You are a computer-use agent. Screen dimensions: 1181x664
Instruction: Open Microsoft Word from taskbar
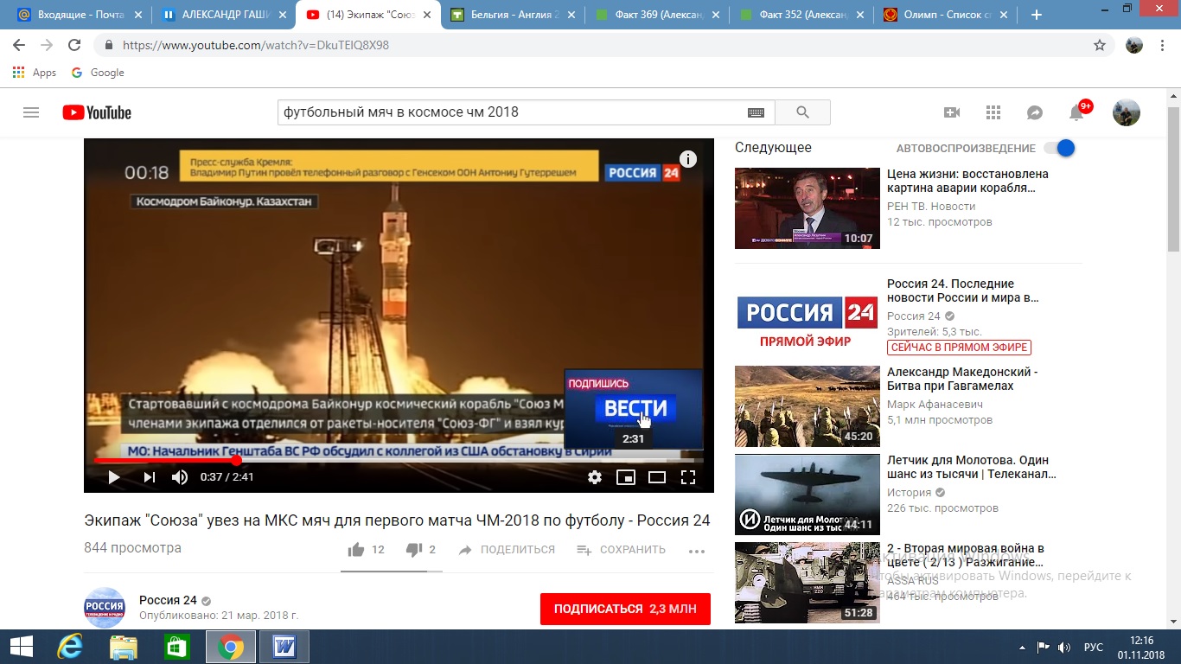pos(284,647)
